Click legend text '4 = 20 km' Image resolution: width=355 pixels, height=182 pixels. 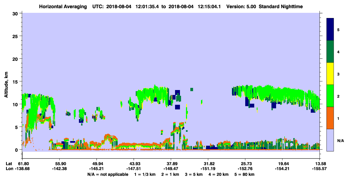pos(219,174)
